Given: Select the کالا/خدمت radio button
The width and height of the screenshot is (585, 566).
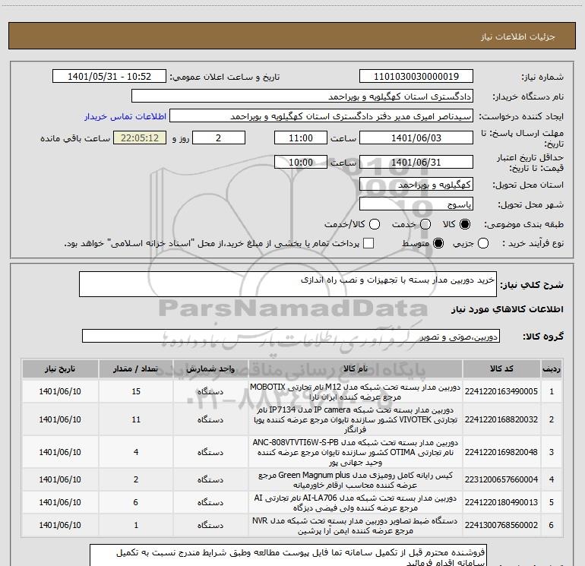Looking at the screenshot, I should [375, 224].
